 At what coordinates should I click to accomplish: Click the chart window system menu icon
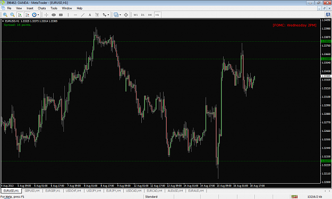(3, 8)
